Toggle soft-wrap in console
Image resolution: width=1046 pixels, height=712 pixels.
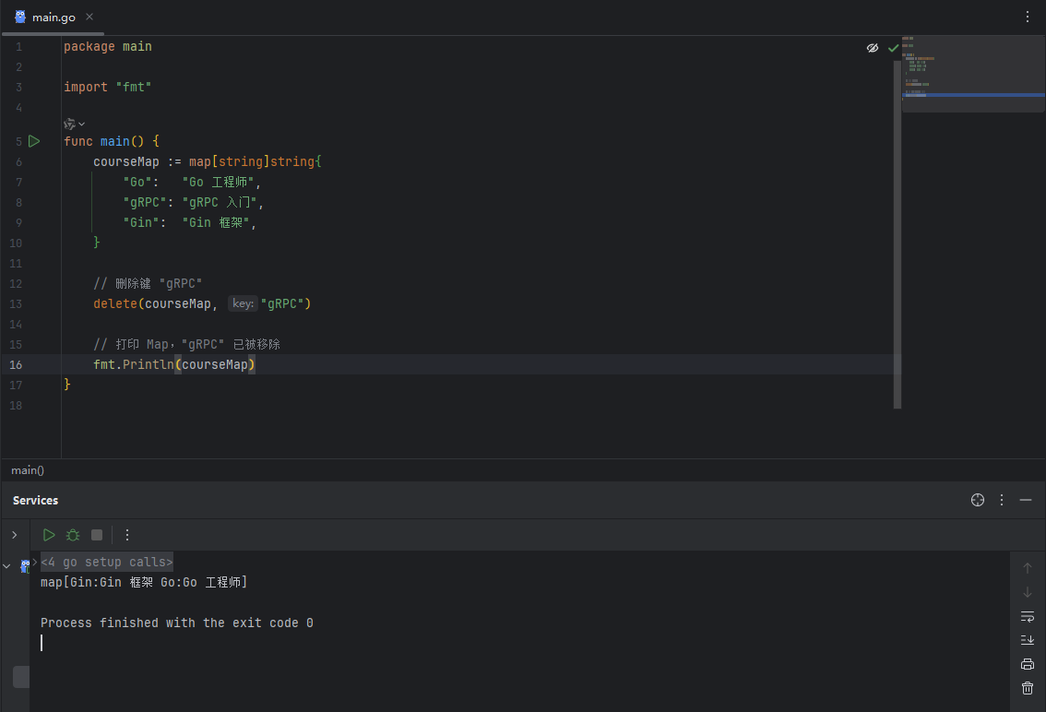[1028, 616]
